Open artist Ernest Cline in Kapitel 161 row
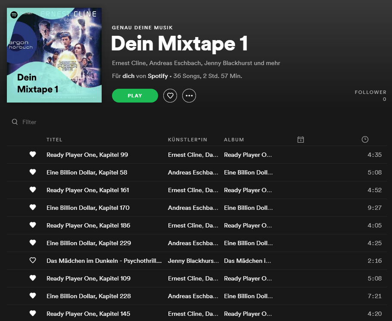 (x=185, y=190)
